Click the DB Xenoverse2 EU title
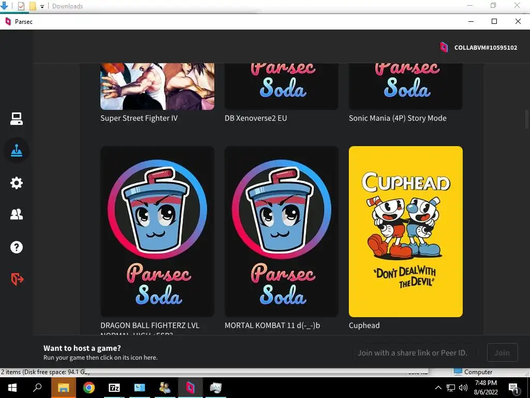Screen dimensions: 530x398 (x=256, y=118)
